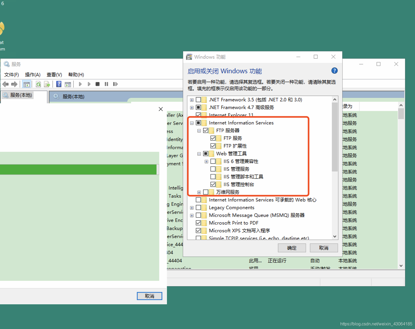This screenshot has width=415, height=329.
Task: Check IIS 管理服务 checkbox
Action: (213, 169)
